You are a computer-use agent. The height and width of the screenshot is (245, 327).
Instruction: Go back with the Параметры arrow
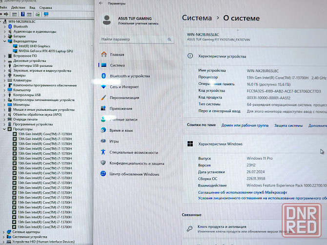(101, 3)
